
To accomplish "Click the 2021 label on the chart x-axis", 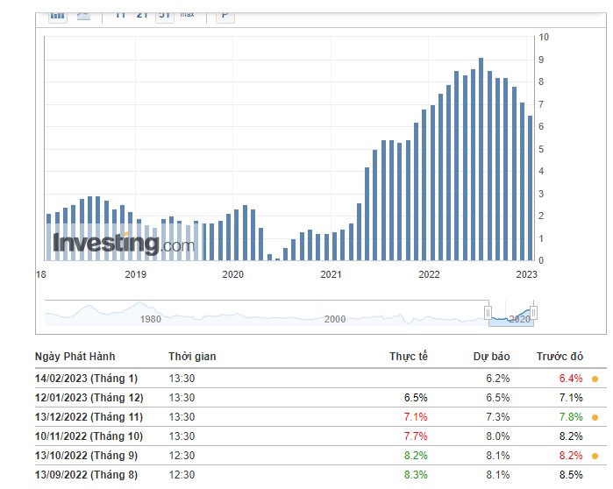I will (331, 274).
